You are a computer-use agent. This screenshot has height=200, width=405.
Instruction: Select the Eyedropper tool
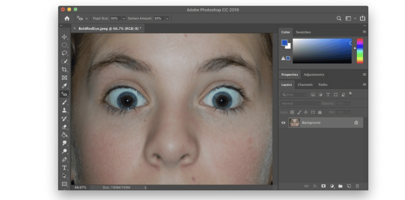tap(64, 86)
